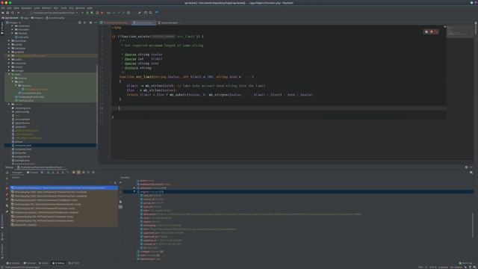478x269 pixels.
Task: Click the Back navigation arrow in toolbar
Action: coord(19,13)
